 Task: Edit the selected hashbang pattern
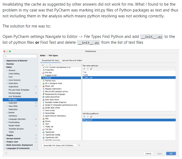coord(91,117)
